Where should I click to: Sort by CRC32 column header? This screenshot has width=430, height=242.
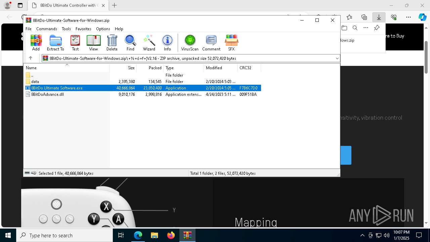tap(249, 68)
